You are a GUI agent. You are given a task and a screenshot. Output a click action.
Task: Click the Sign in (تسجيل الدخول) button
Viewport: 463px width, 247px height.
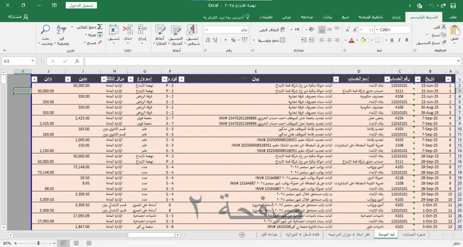click(81, 5)
